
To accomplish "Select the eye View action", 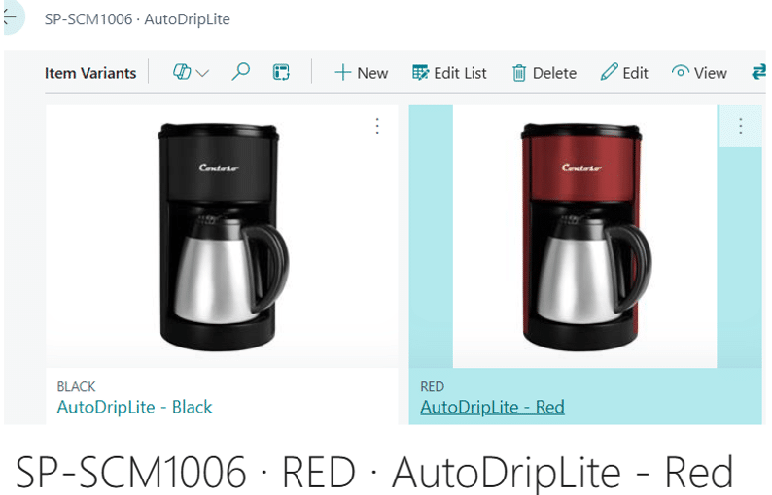I will tap(699, 73).
